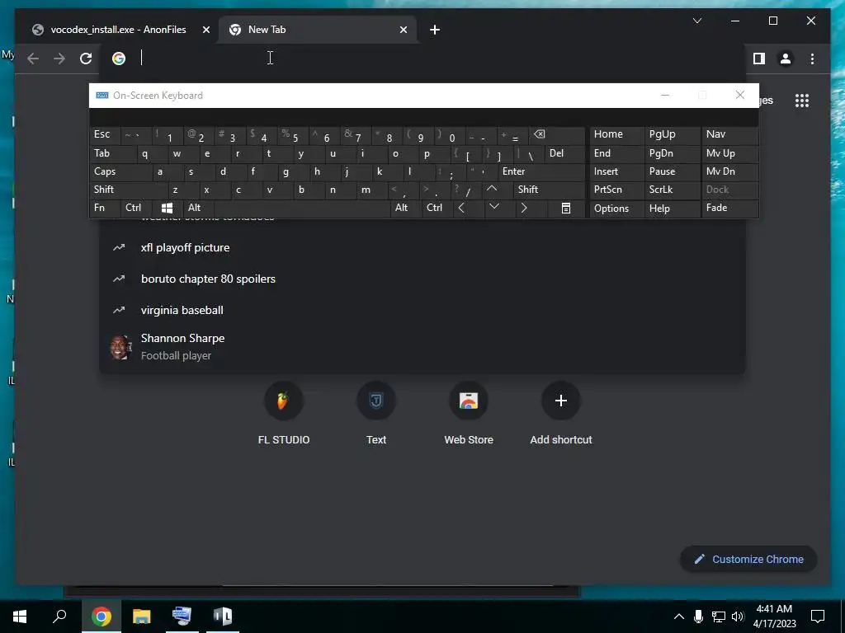Click the Add shortcut plus button
Image resolution: width=845 pixels, height=633 pixels.
click(561, 401)
